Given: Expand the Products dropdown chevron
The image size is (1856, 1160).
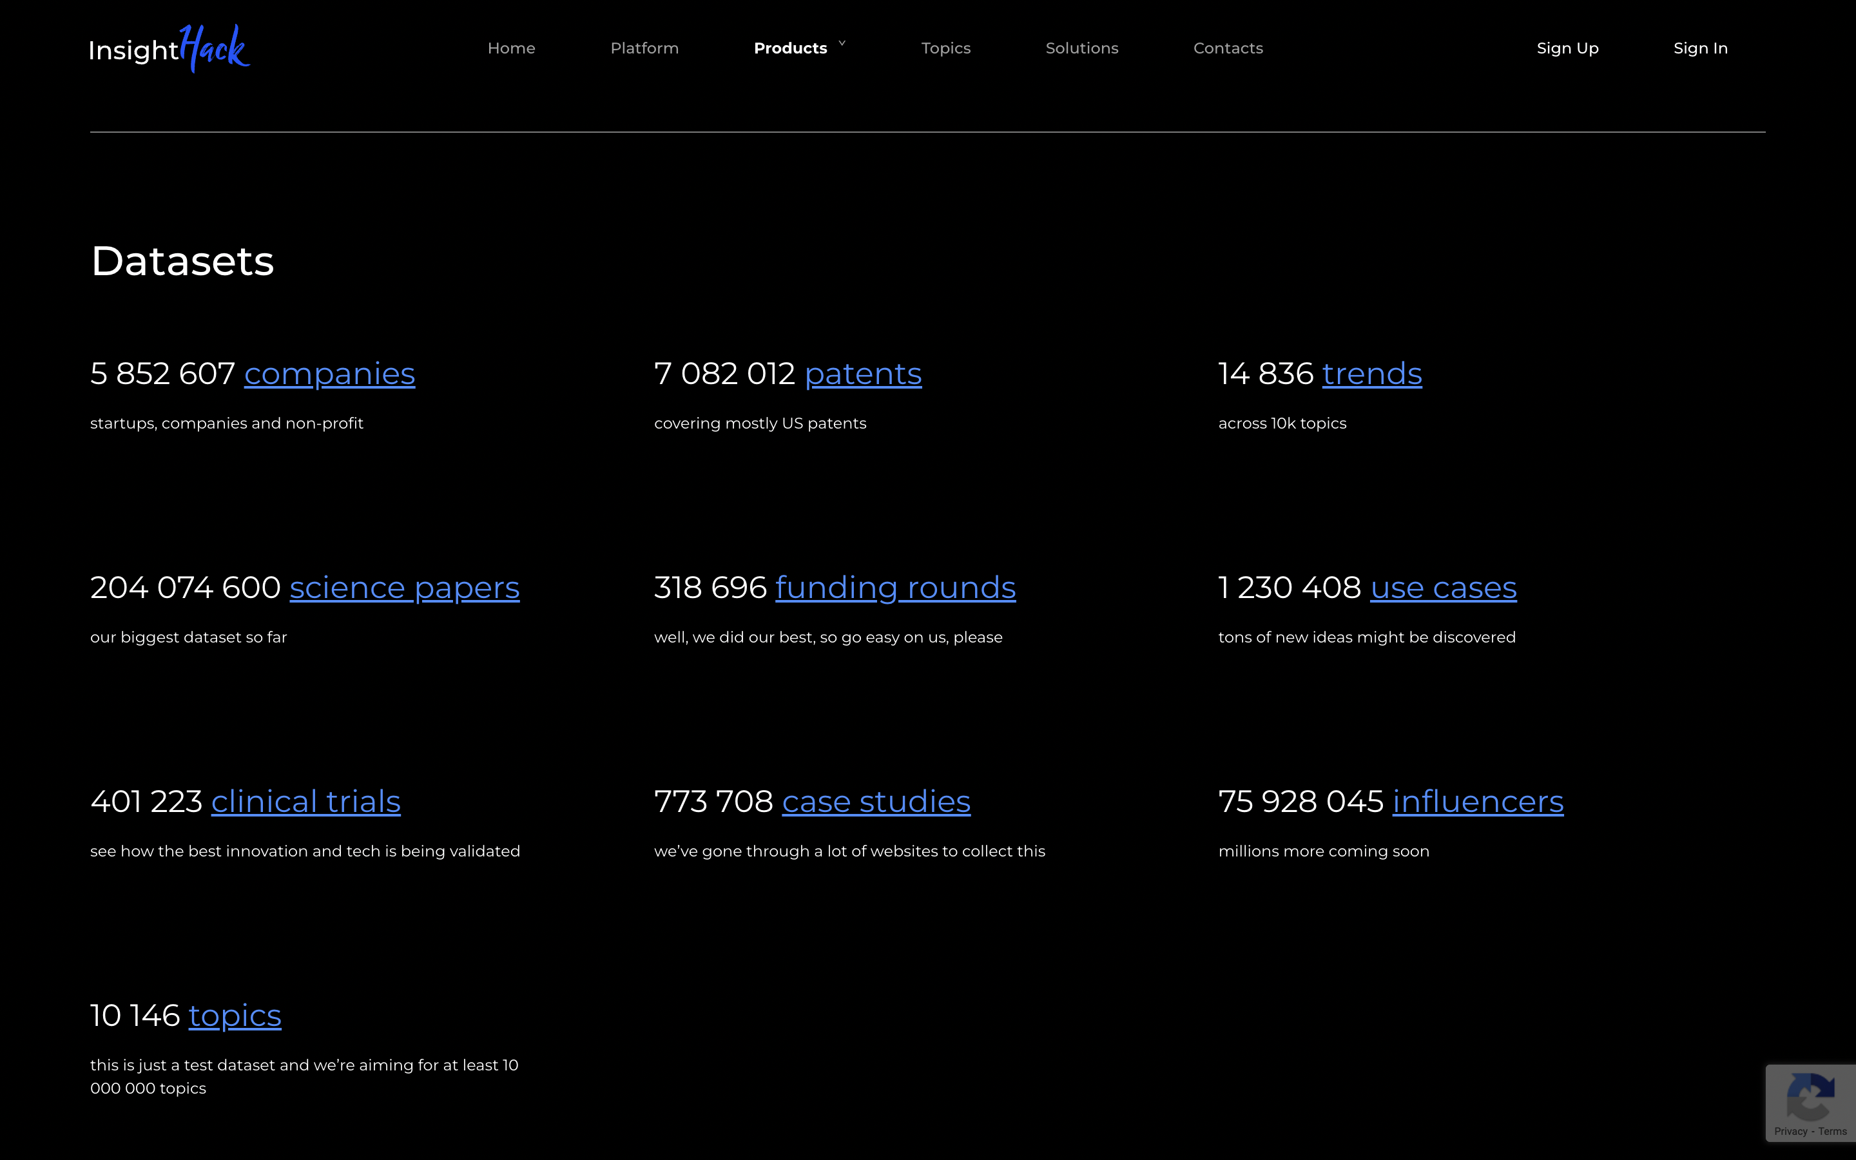Looking at the screenshot, I should [842, 44].
